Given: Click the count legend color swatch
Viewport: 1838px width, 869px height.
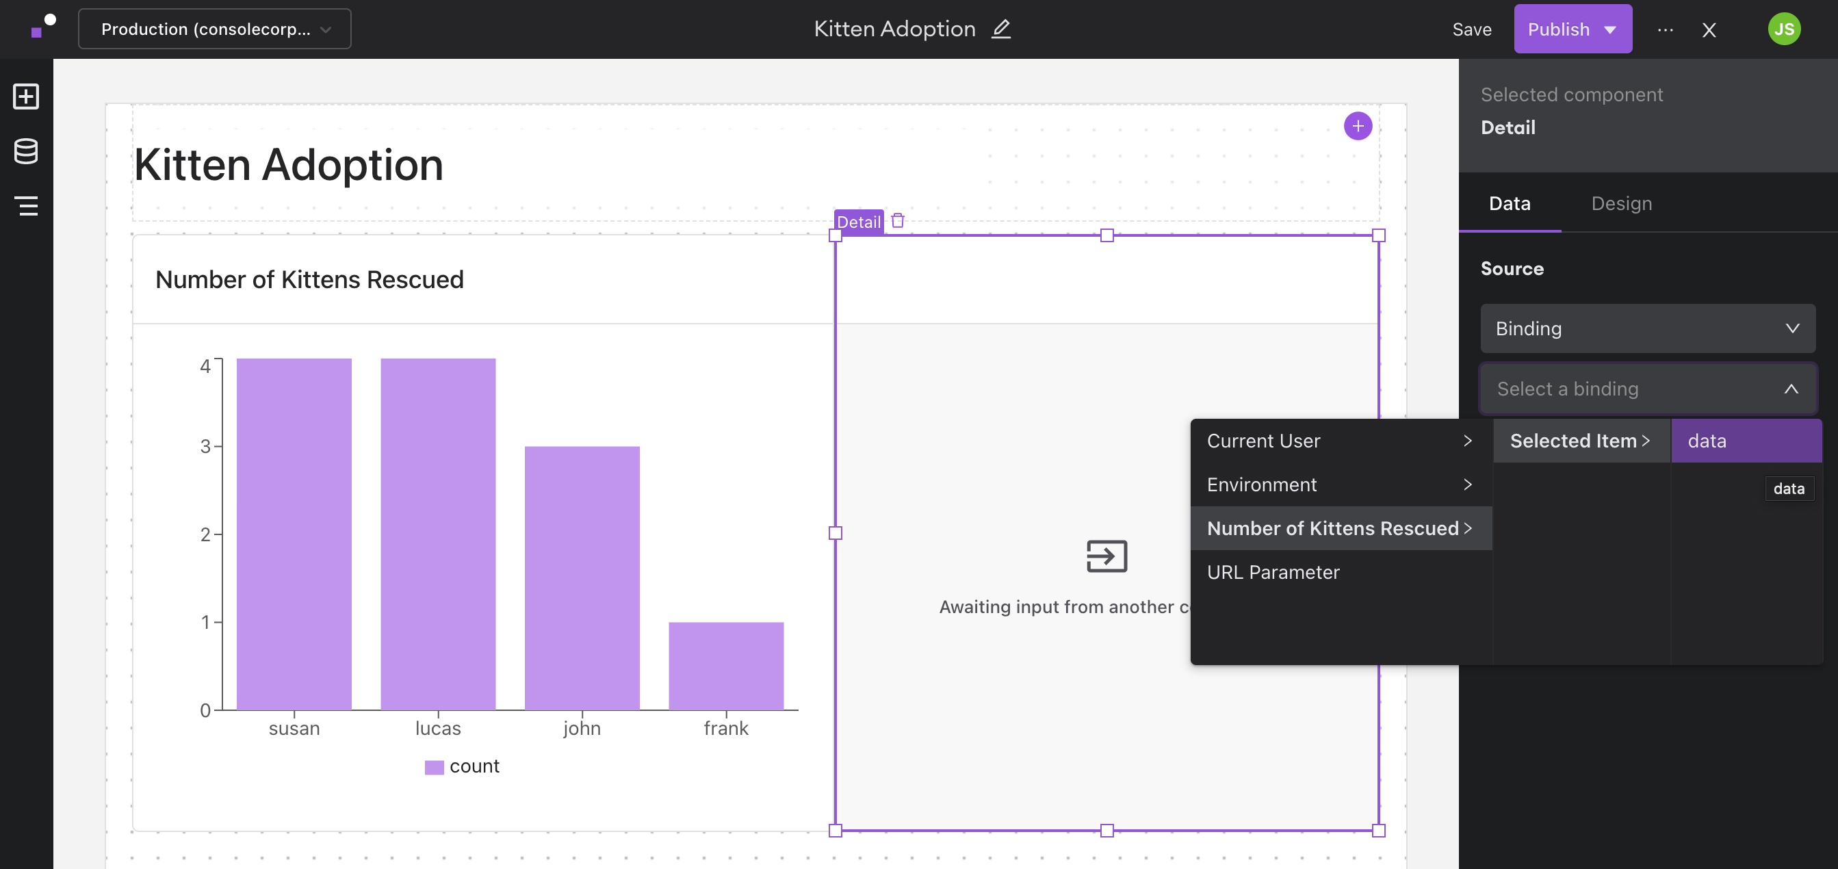Looking at the screenshot, I should (434, 767).
